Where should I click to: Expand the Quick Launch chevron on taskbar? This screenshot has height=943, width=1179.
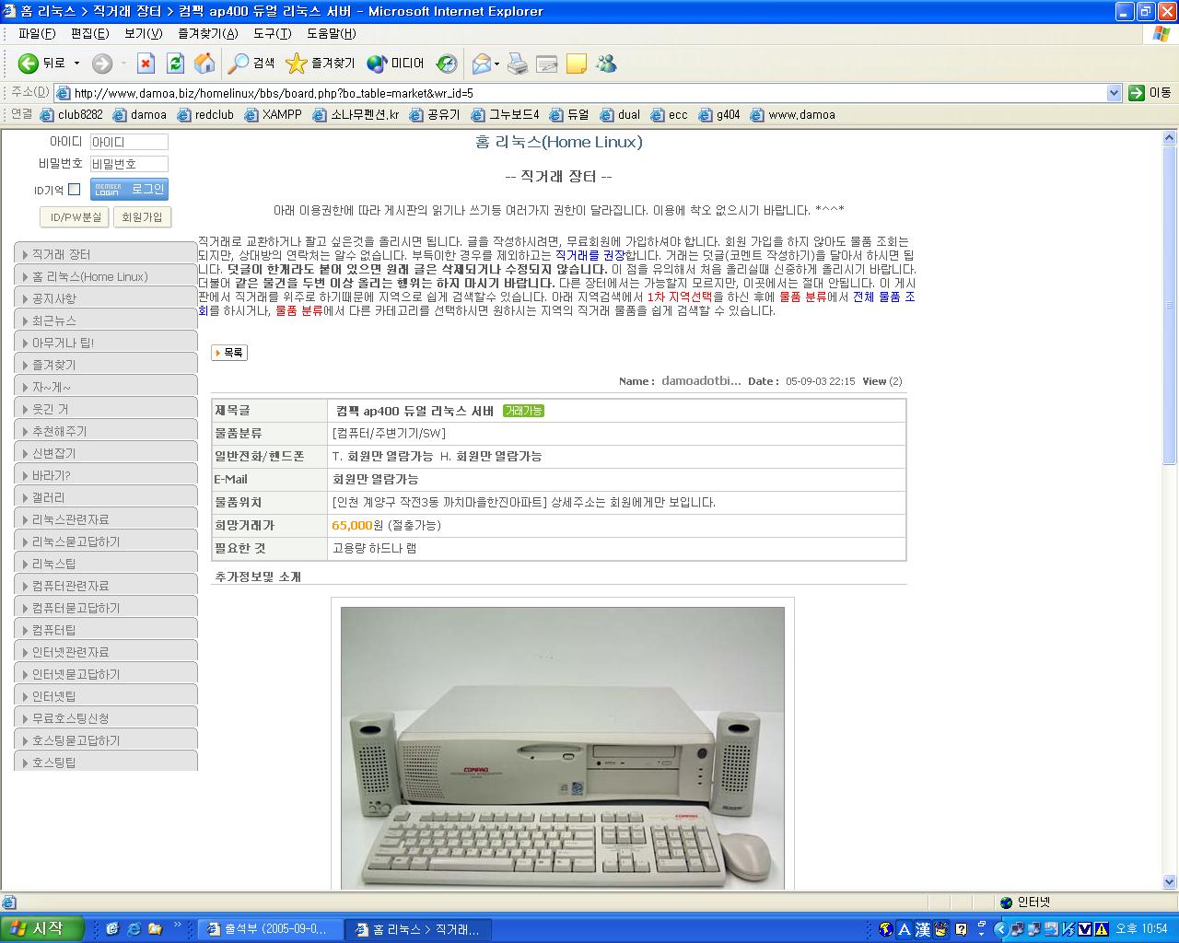178,926
